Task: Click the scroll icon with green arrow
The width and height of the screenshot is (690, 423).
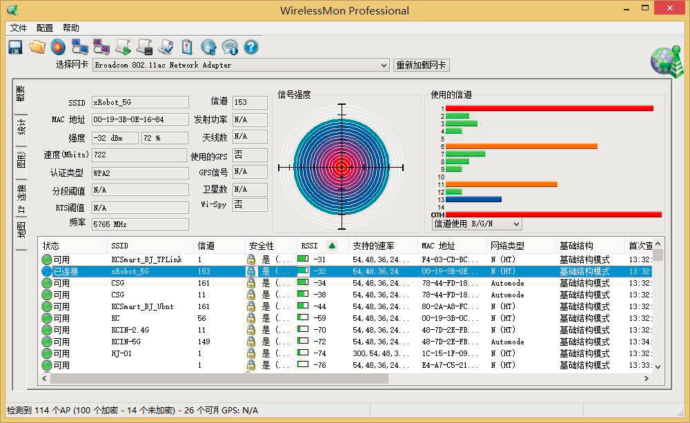Action: [x=123, y=47]
